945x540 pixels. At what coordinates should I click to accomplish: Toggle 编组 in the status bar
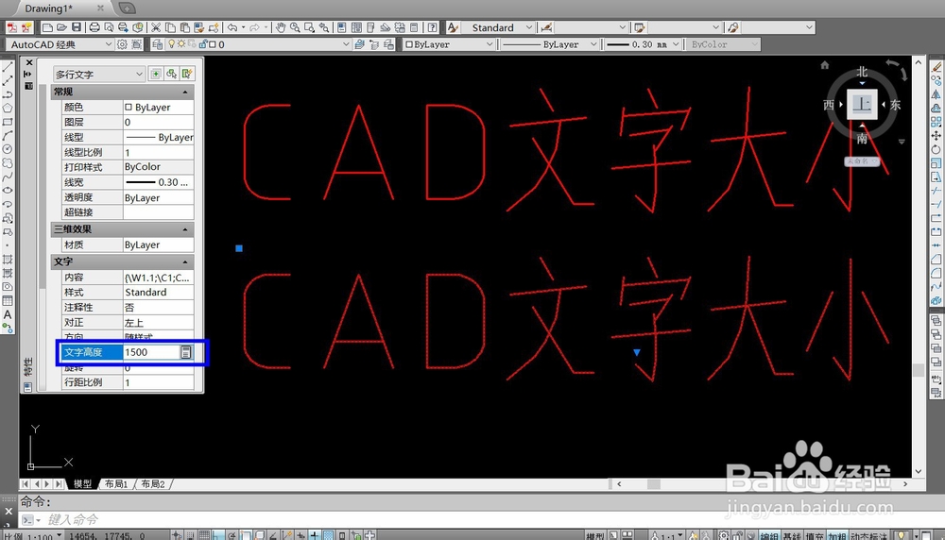pos(769,535)
